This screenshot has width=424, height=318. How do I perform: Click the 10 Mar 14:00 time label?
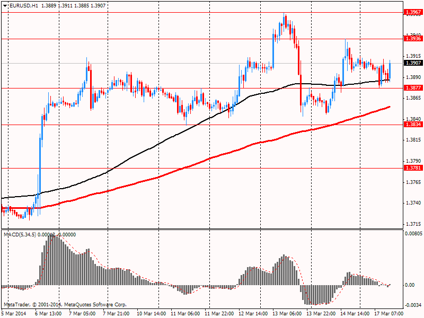pyautogui.click(x=151, y=313)
